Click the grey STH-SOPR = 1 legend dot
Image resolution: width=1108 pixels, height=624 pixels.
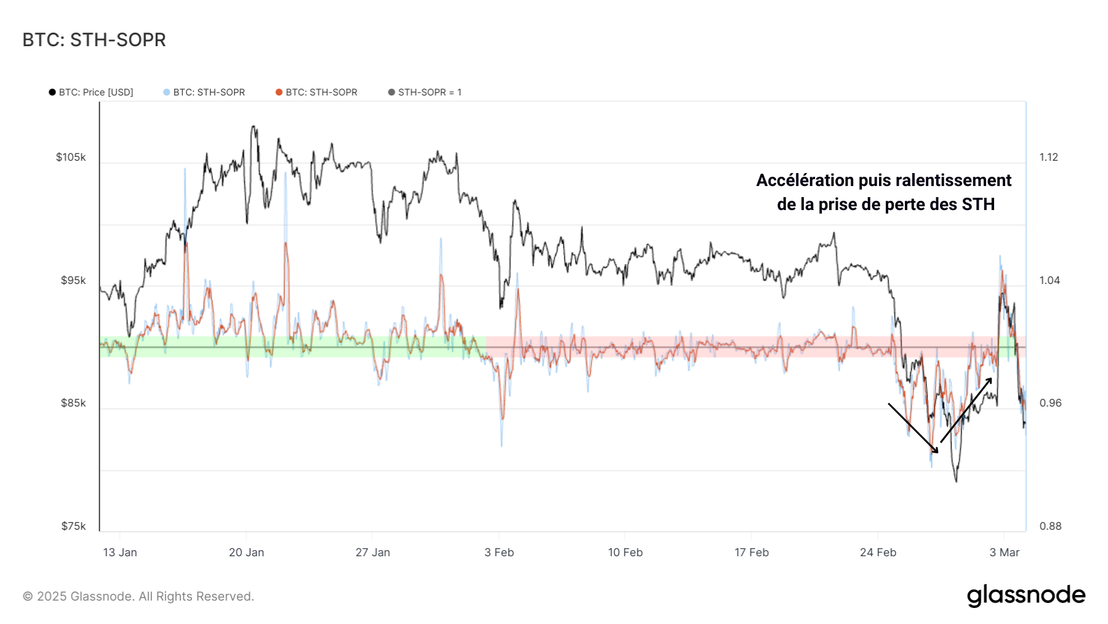[391, 92]
